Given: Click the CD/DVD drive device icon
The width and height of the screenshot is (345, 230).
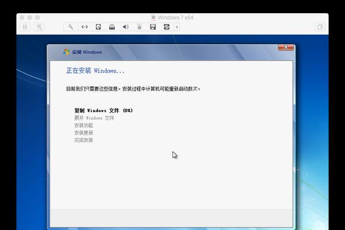Looking at the screenshot, I should (112, 27).
